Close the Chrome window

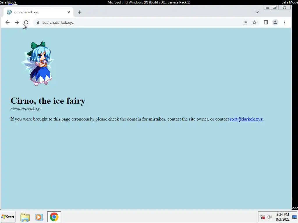pyautogui.click(x=285, y=7)
